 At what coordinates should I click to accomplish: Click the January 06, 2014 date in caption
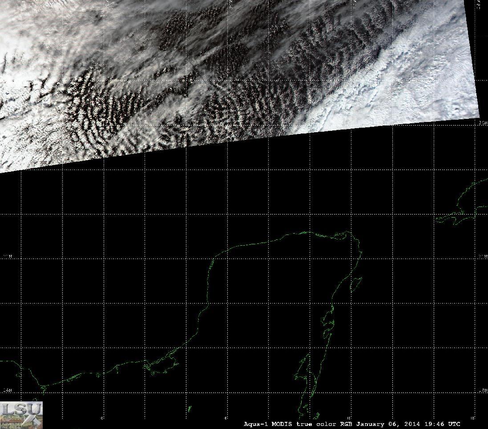[x=388, y=424]
